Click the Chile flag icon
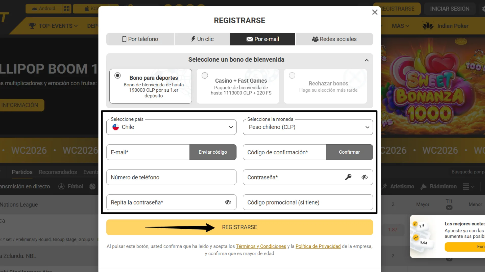 [116, 127]
